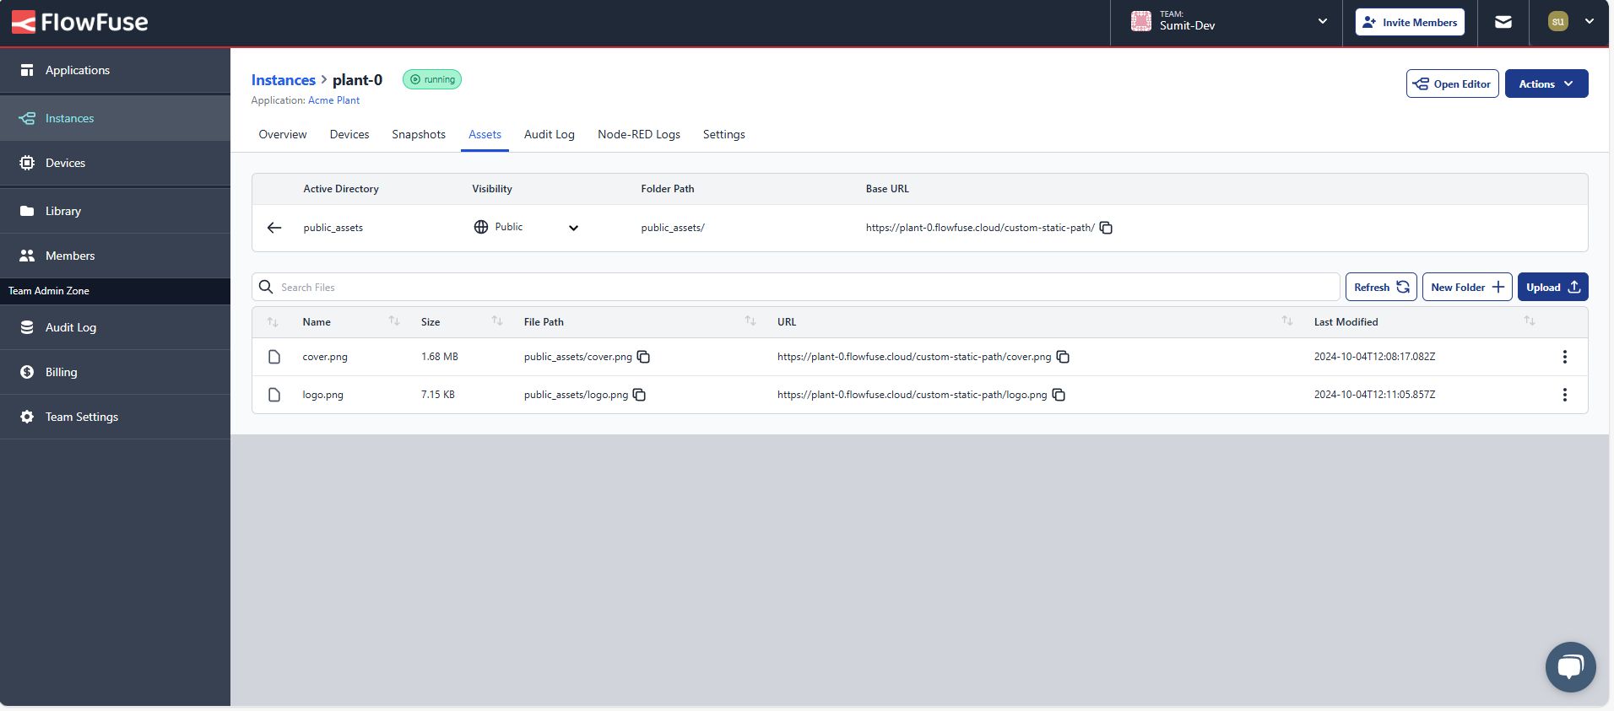Click the 1.68 MB size cell

[440, 357]
